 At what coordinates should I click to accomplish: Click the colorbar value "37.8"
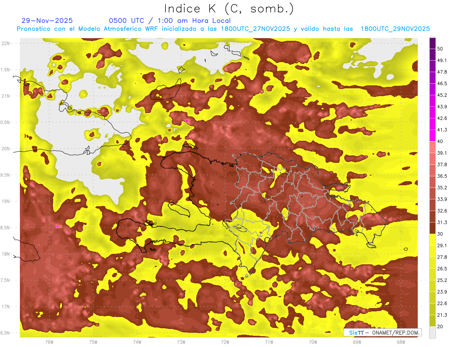click(x=442, y=164)
